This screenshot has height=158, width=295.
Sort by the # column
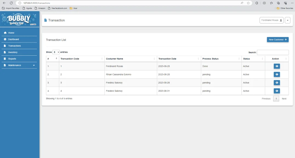click(x=52, y=59)
